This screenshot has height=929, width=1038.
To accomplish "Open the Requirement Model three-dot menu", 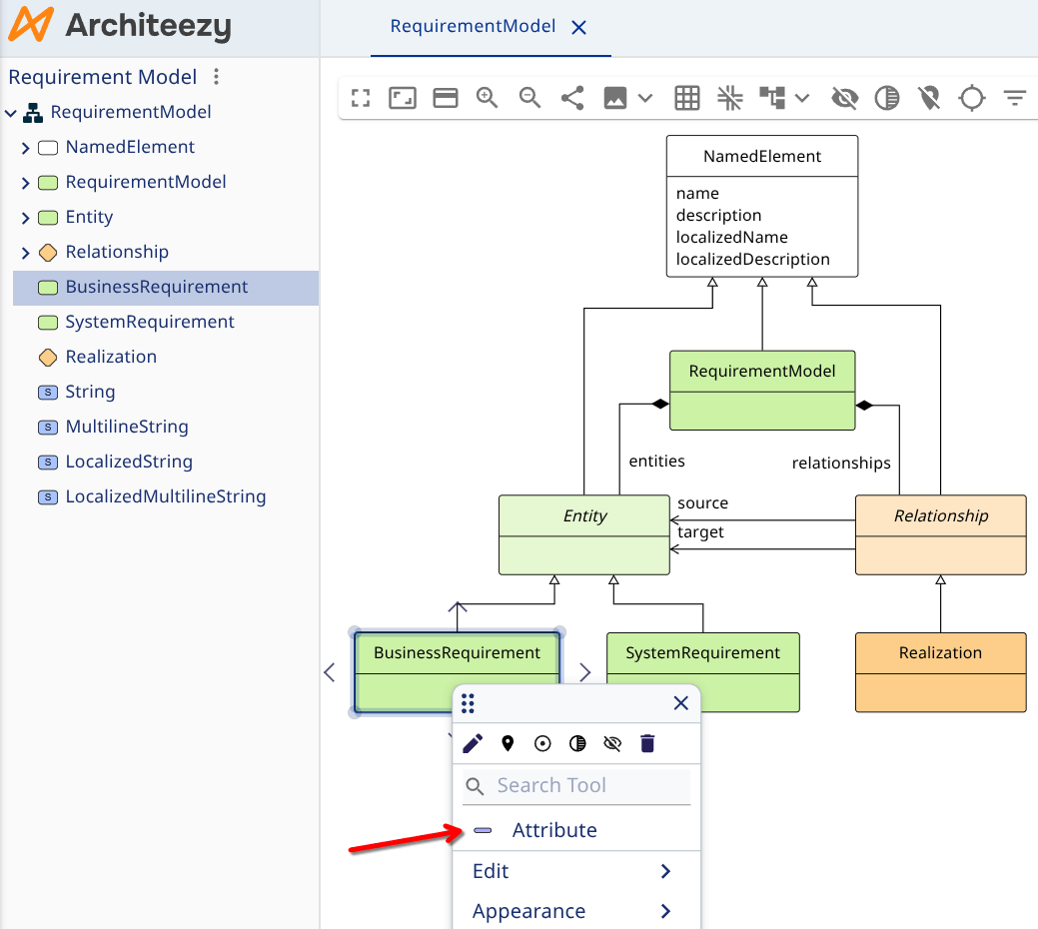I will (217, 77).
